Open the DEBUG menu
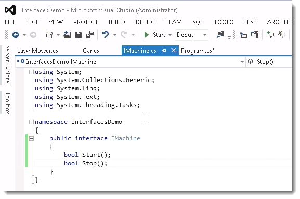Viewport: 300px width, 199px height. [x=145, y=22]
